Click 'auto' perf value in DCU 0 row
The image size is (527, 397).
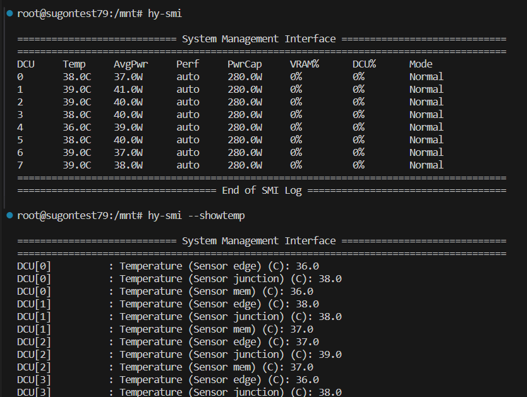pyautogui.click(x=188, y=76)
